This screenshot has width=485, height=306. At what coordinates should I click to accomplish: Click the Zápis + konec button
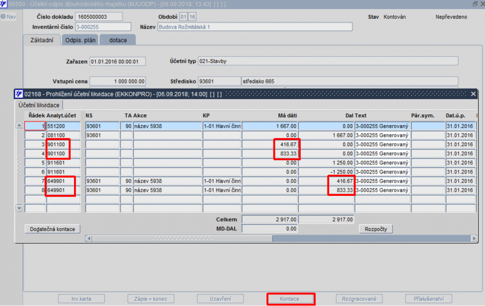tap(150, 299)
